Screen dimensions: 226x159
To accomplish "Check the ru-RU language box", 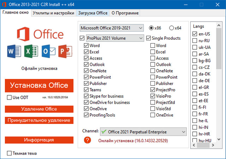I will [x=195, y=40].
